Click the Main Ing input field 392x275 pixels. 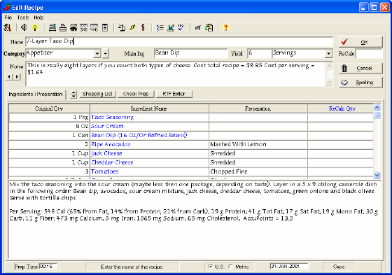tap(190, 53)
